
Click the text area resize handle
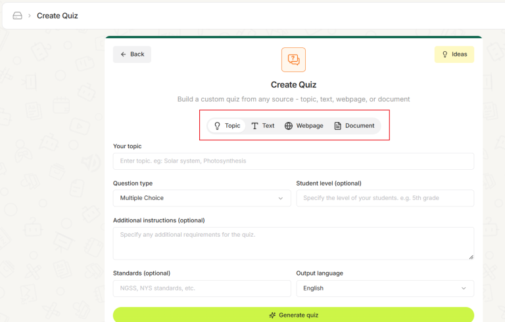point(471,256)
